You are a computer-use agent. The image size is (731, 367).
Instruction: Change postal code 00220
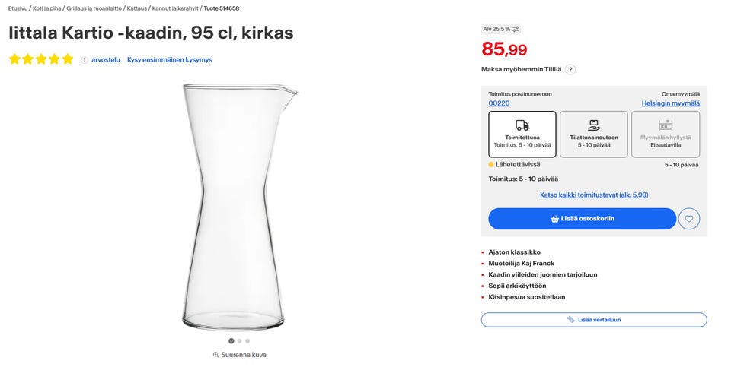499,103
